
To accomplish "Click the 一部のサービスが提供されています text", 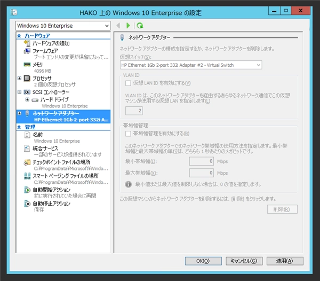I will coord(68,155).
